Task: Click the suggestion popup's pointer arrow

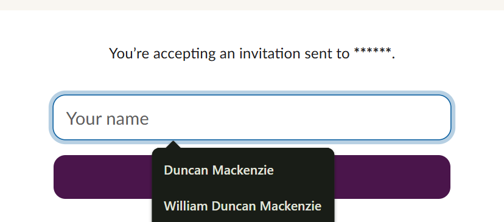Action: (173, 145)
